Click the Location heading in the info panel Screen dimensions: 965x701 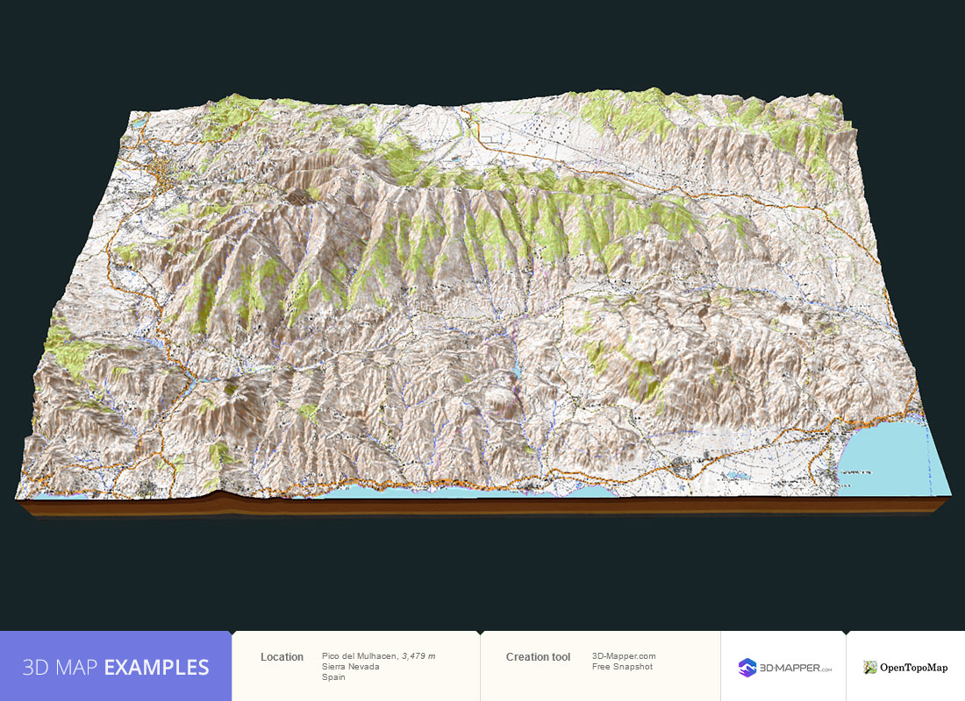(x=282, y=656)
